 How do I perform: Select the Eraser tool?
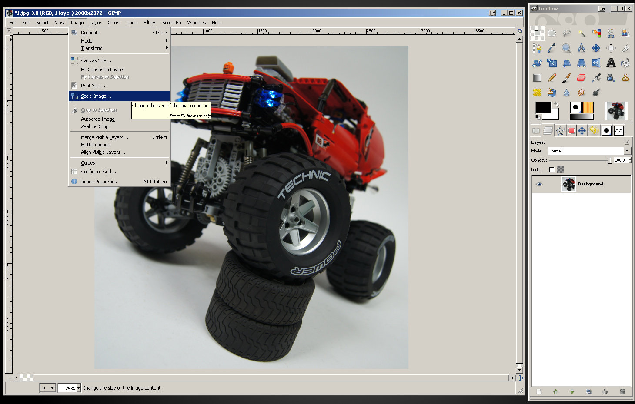point(582,78)
